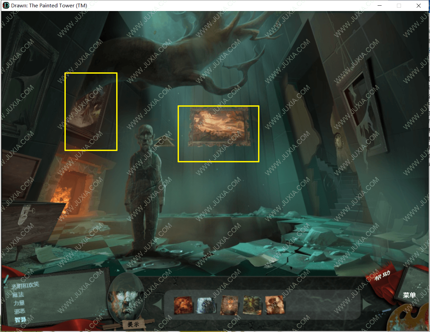Select 光明和欢笑 on the chalkboard
The image size is (430, 332).
pos(25,285)
